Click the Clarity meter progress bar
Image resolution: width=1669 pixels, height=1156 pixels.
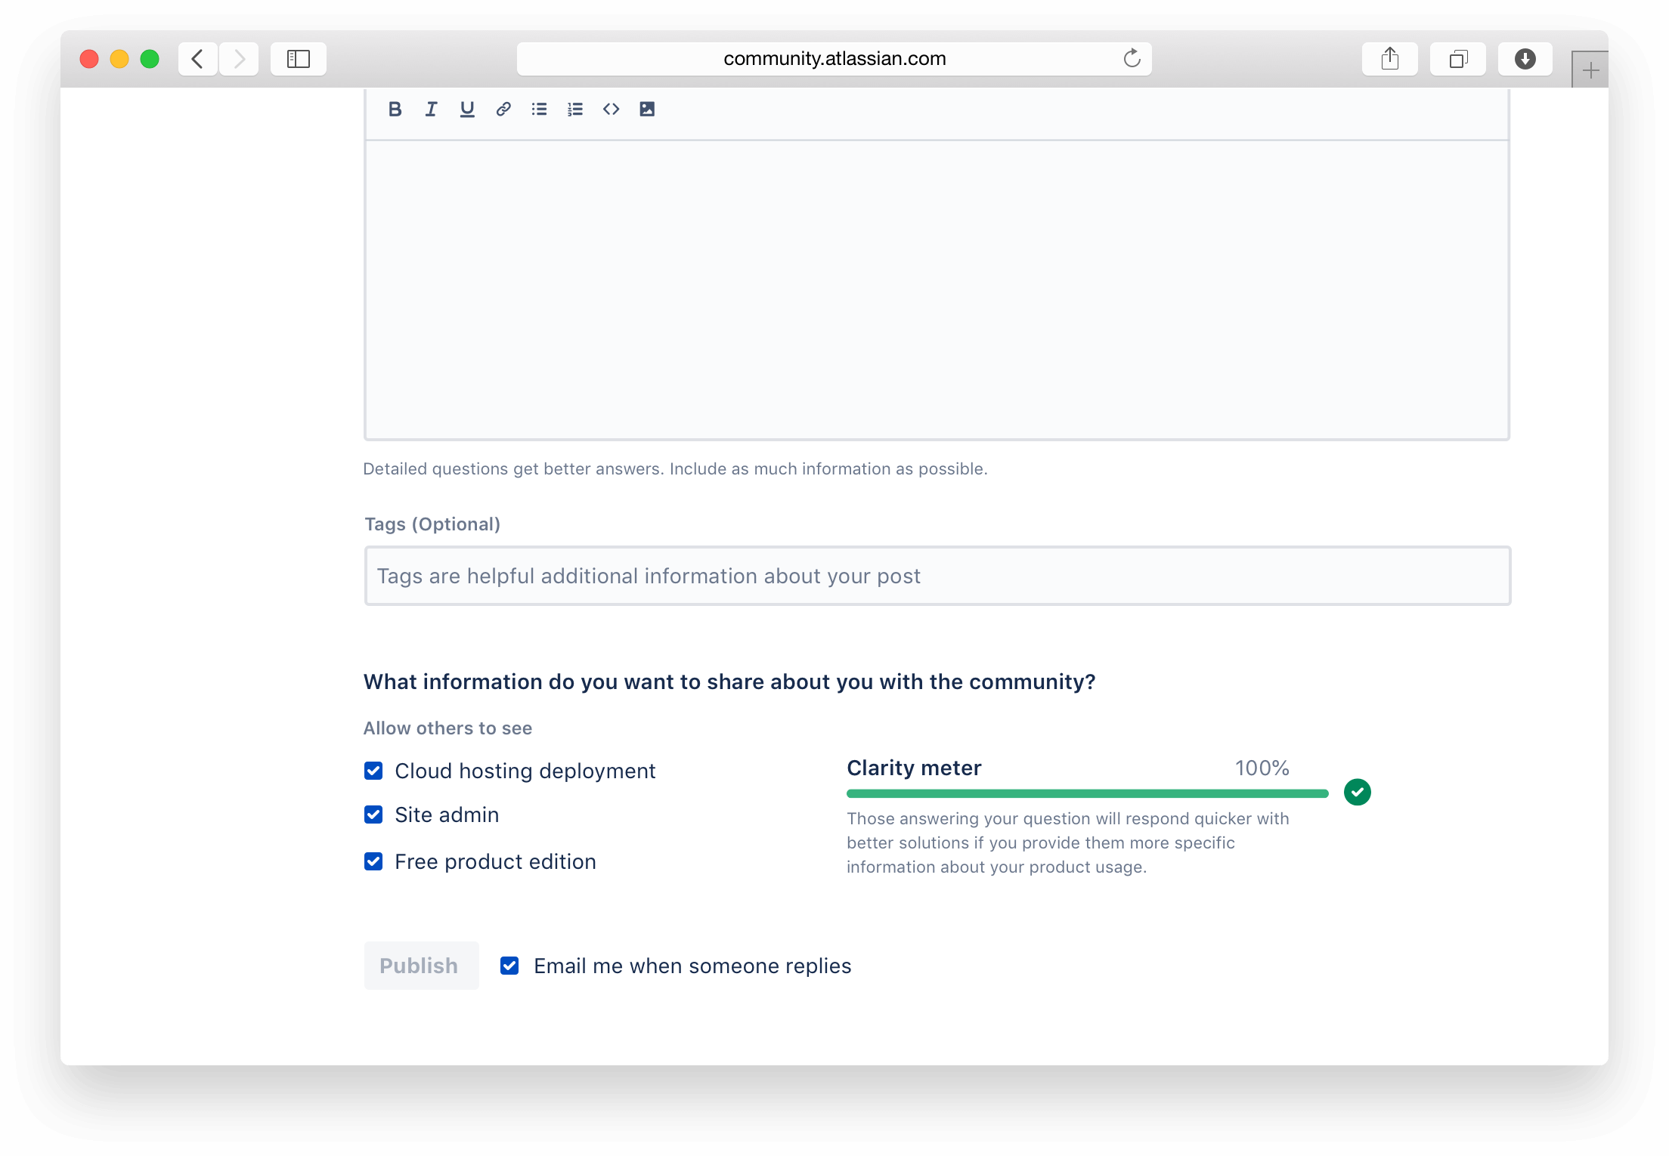(x=1087, y=793)
